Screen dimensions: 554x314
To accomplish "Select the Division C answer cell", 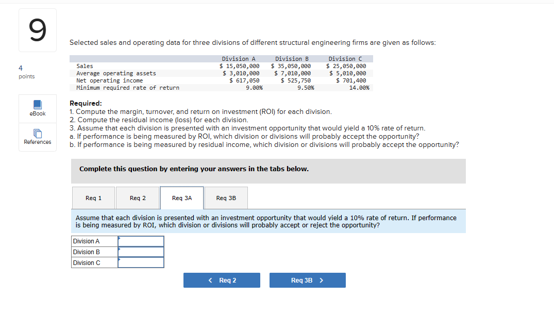I will (141, 262).
